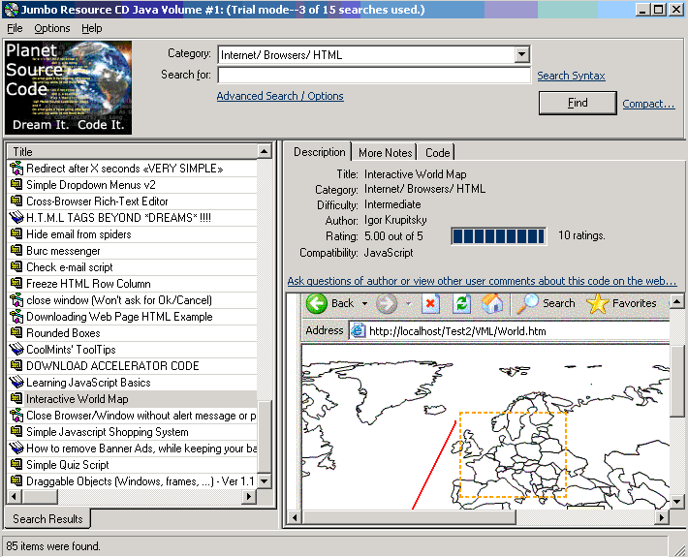The image size is (688, 557).
Task: Click icon beside Burc messenger
Action: pyautogui.click(x=16, y=251)
